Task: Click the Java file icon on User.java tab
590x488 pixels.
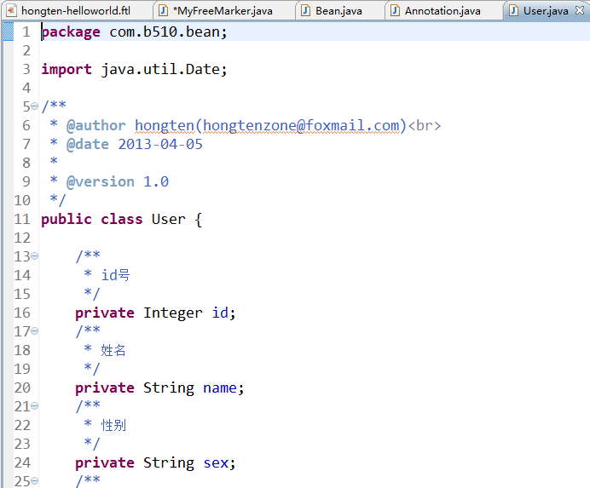Action: (x=513, y=10)
